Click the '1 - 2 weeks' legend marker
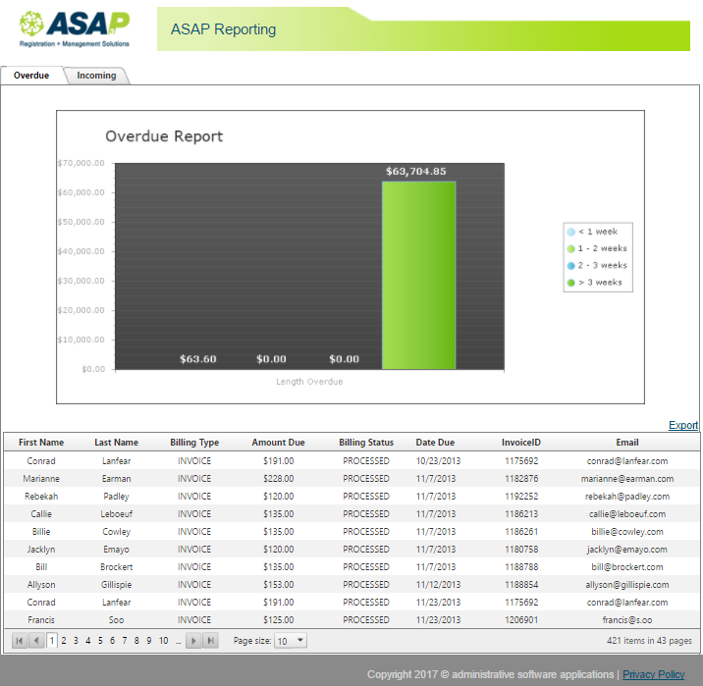Screen dimensions: 703x686 [570, 249]
